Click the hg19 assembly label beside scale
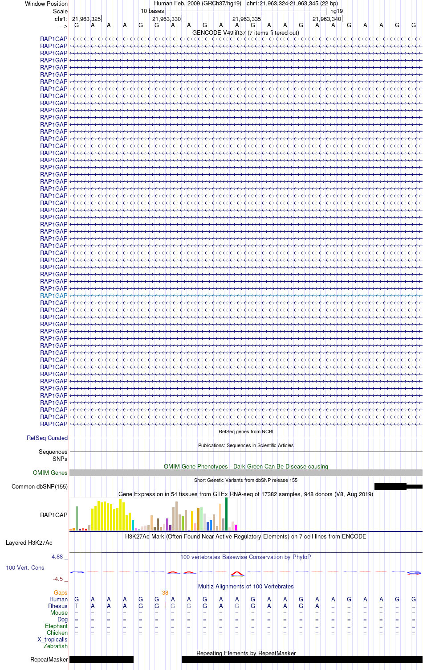Screen dimensions: 423x670 point(337,11)
